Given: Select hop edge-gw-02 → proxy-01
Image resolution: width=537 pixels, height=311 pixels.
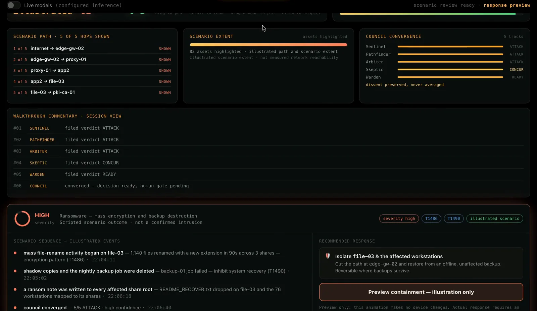Looking at the screenshot, I should tap(92, 59).
